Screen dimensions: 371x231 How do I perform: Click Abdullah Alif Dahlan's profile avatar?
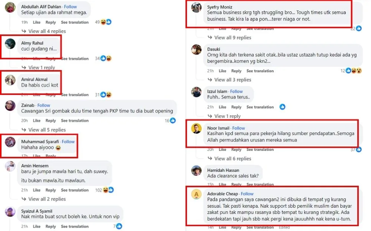pyautogui.click(x=10, y=7)
